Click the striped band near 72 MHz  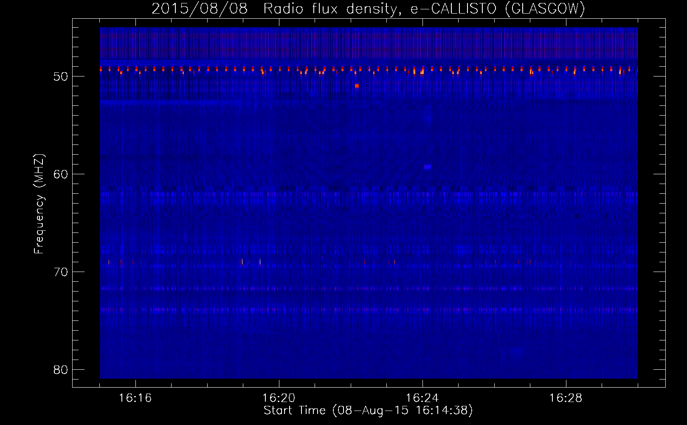369,289
